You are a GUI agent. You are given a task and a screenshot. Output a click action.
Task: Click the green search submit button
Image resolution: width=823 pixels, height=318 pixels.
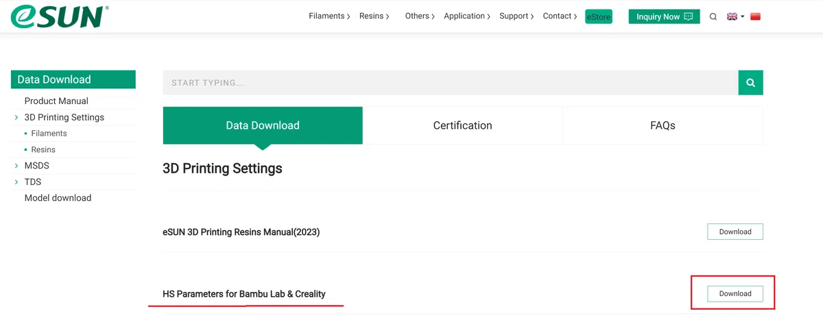click(750, 82)
